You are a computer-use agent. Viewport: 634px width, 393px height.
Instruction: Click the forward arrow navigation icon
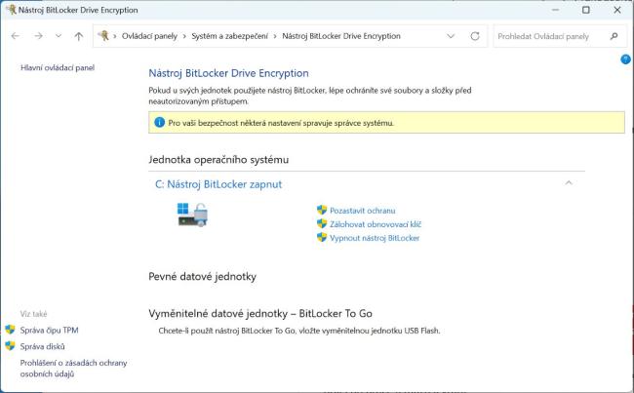tap(37, 36)
